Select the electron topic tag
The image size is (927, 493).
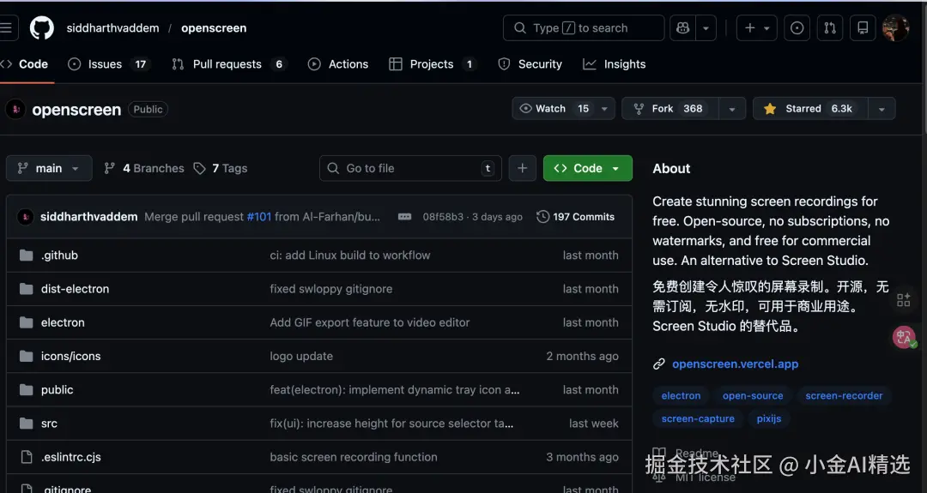point(681,395)
